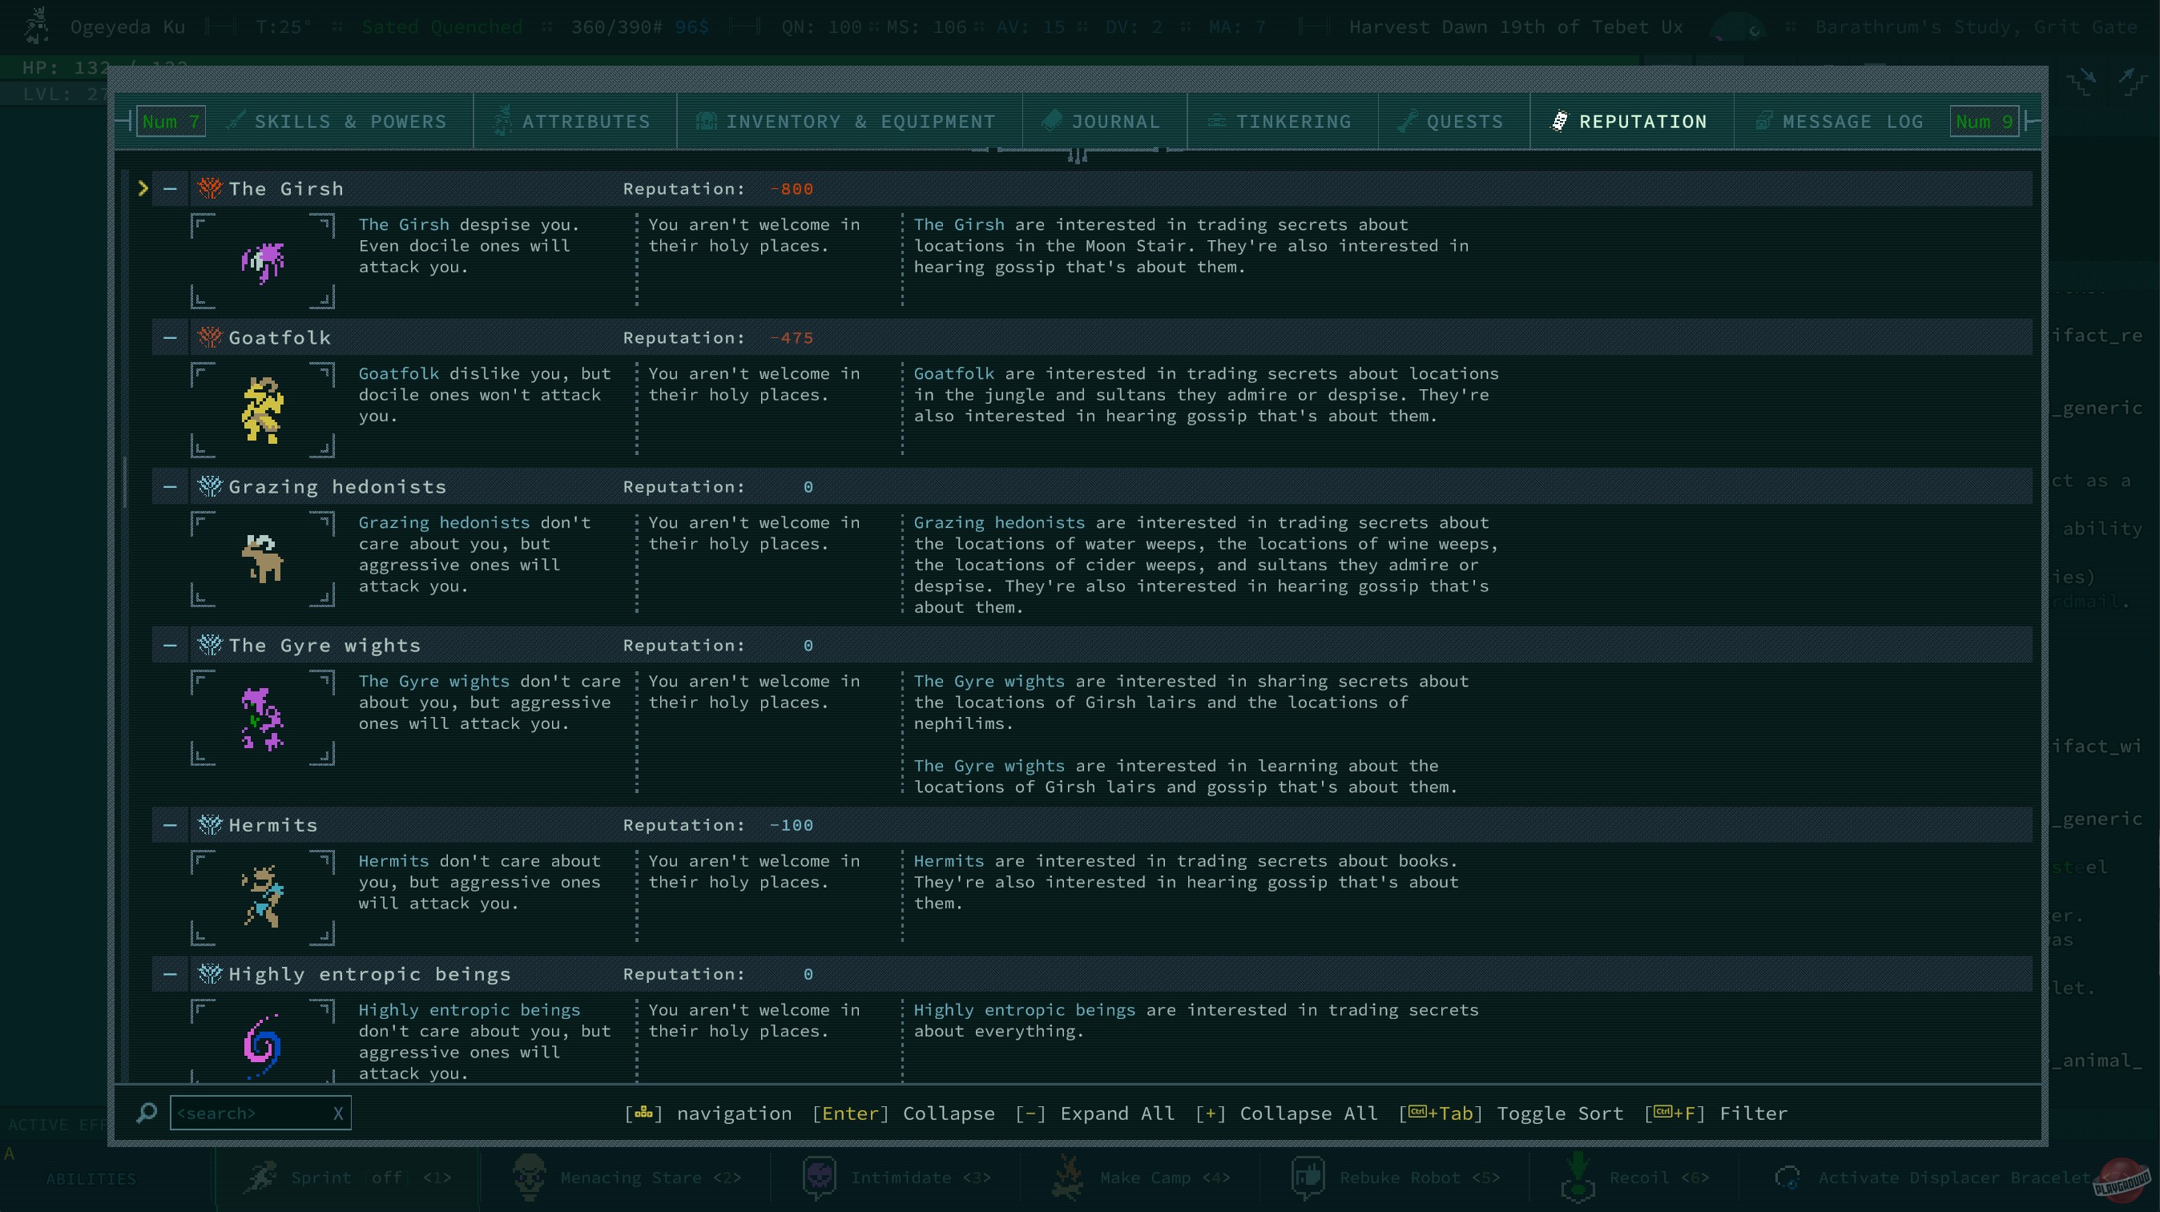Collapse the Goatfolk reputation section
Screen dimensions: 2160x1212
click(169, 337)
